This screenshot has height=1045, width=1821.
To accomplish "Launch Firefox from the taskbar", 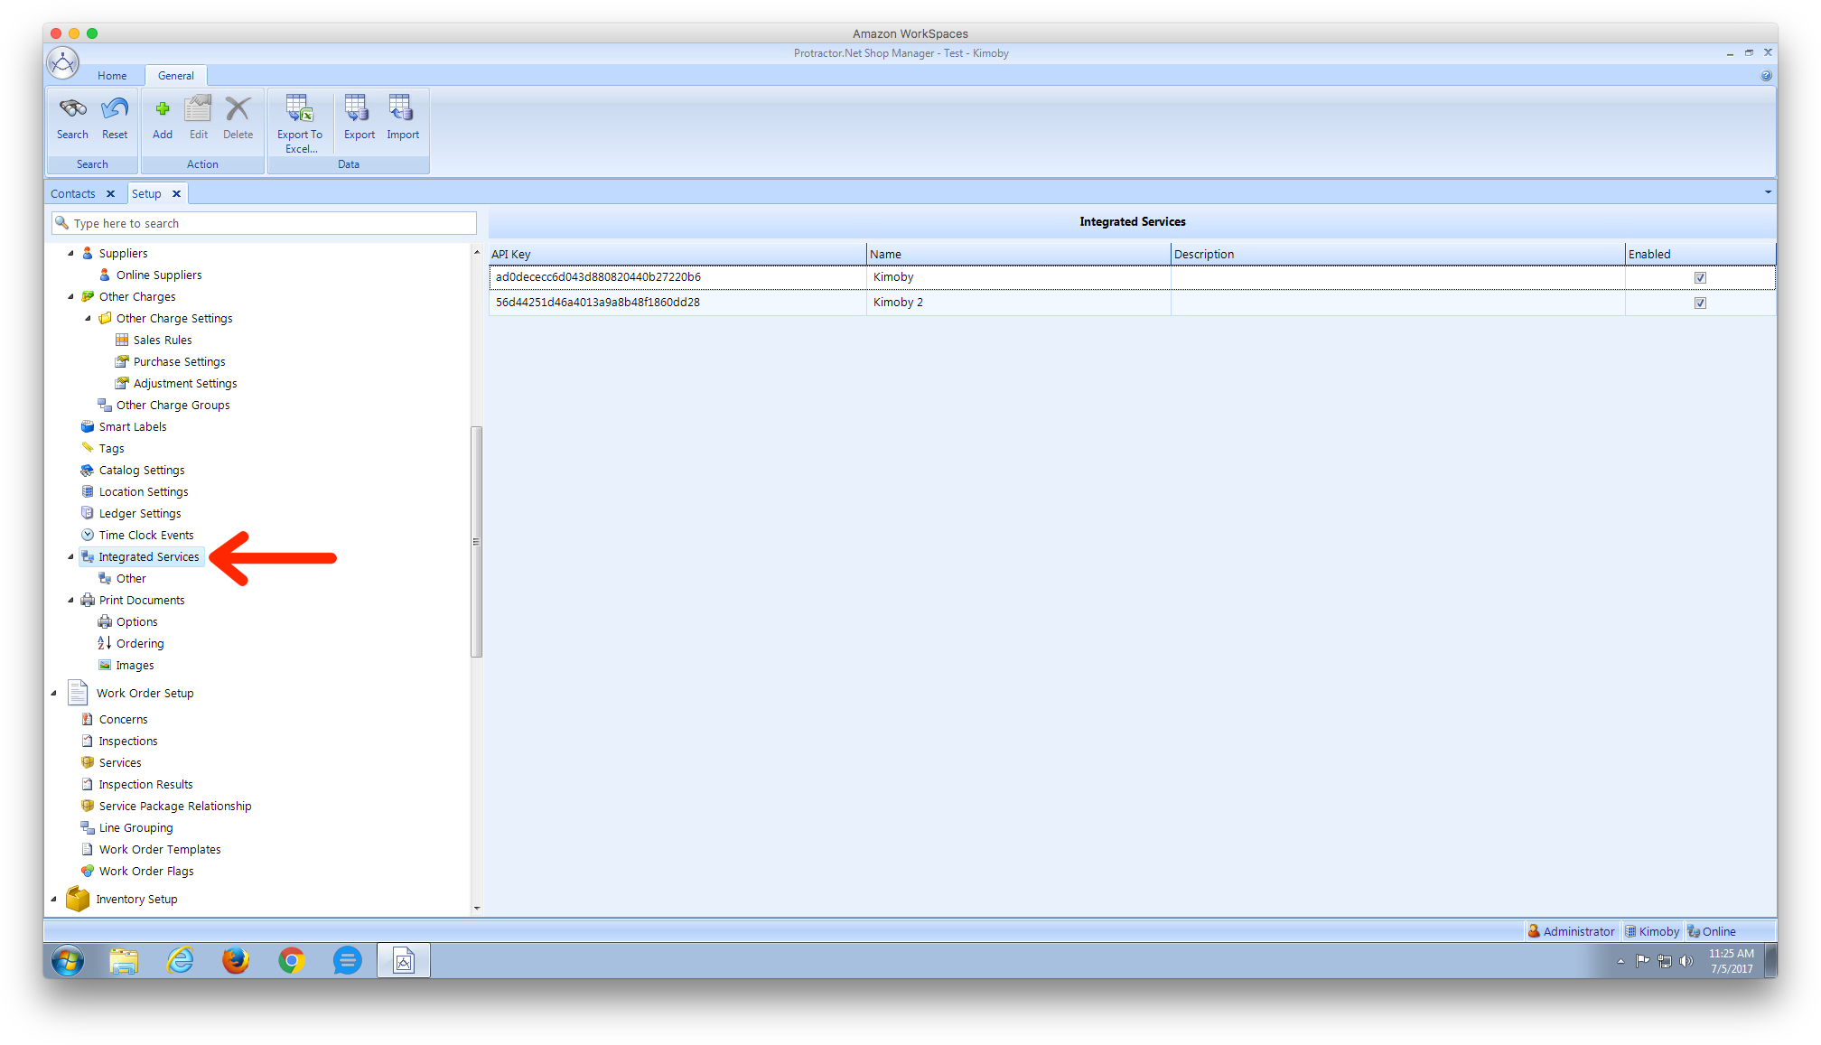I will (235, 961).
